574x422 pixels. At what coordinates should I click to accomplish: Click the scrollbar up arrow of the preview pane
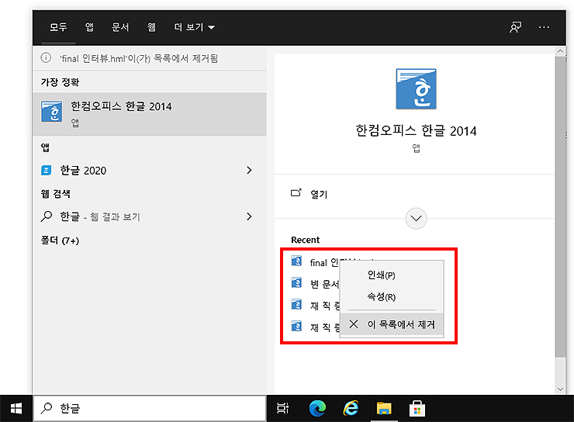click(560, 51)
